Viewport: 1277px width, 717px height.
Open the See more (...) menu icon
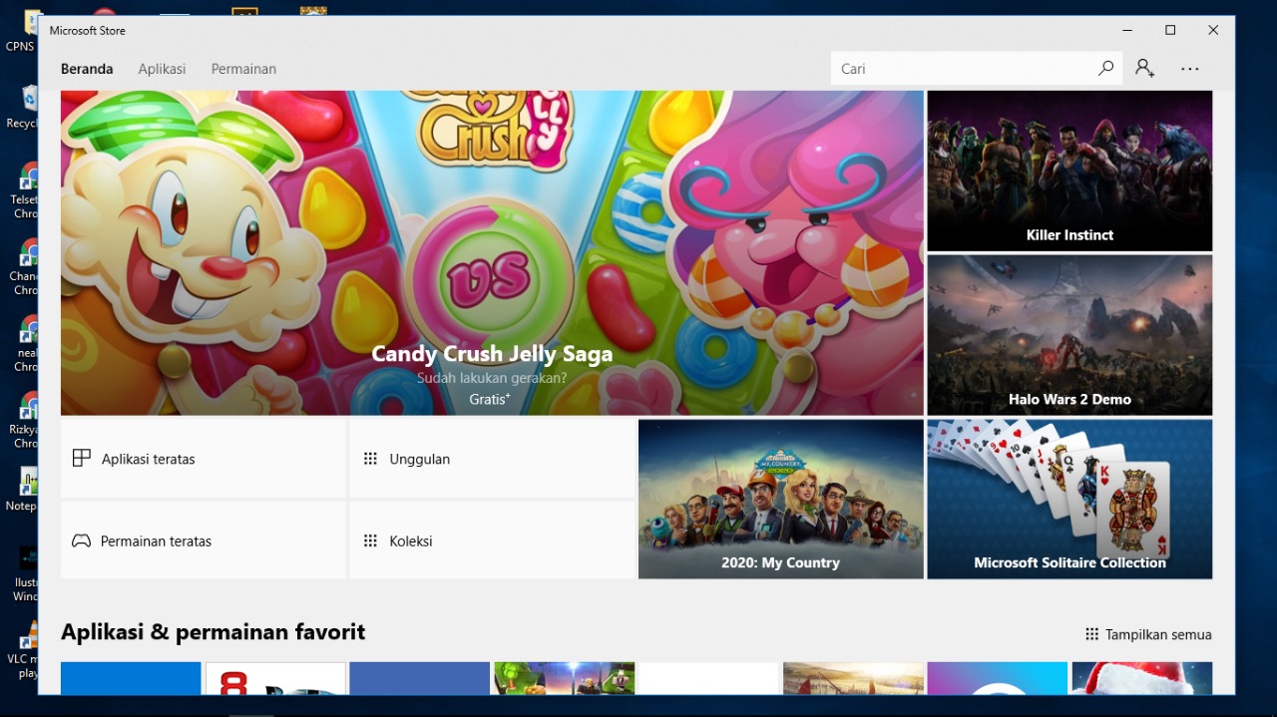pyautogui.click(x=1189, y=68)
